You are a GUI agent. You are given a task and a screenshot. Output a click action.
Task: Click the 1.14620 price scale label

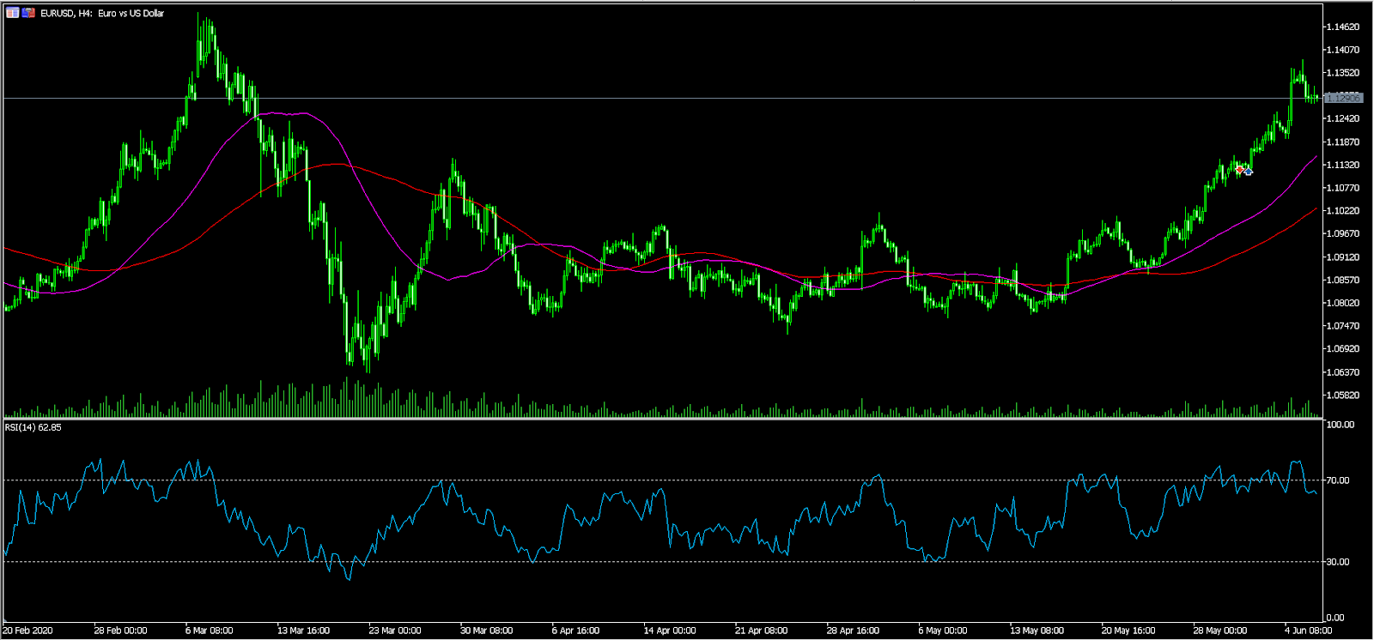click(1343, 27)
